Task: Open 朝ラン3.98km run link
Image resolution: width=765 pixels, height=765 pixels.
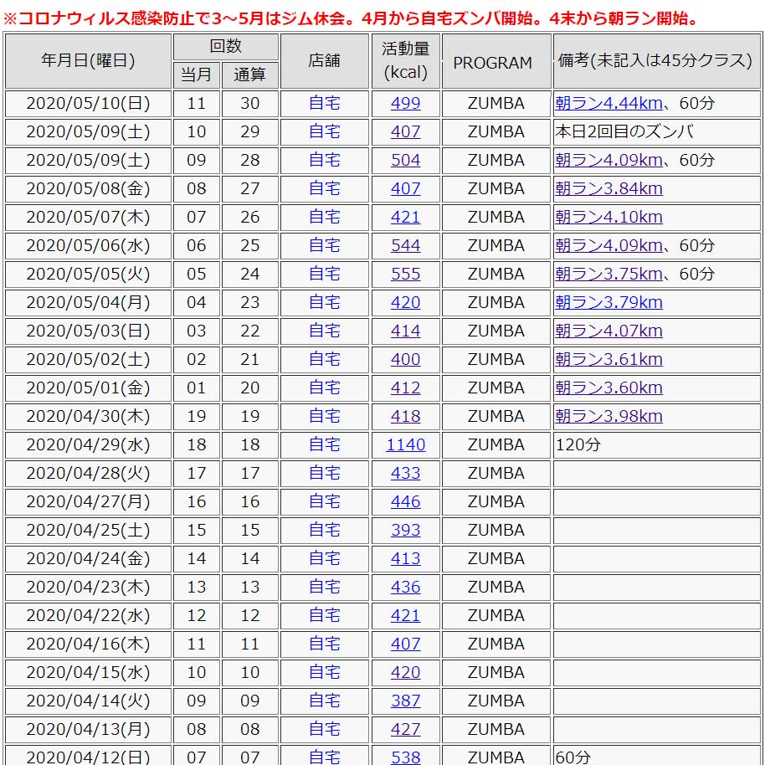Action: (608, 417)
